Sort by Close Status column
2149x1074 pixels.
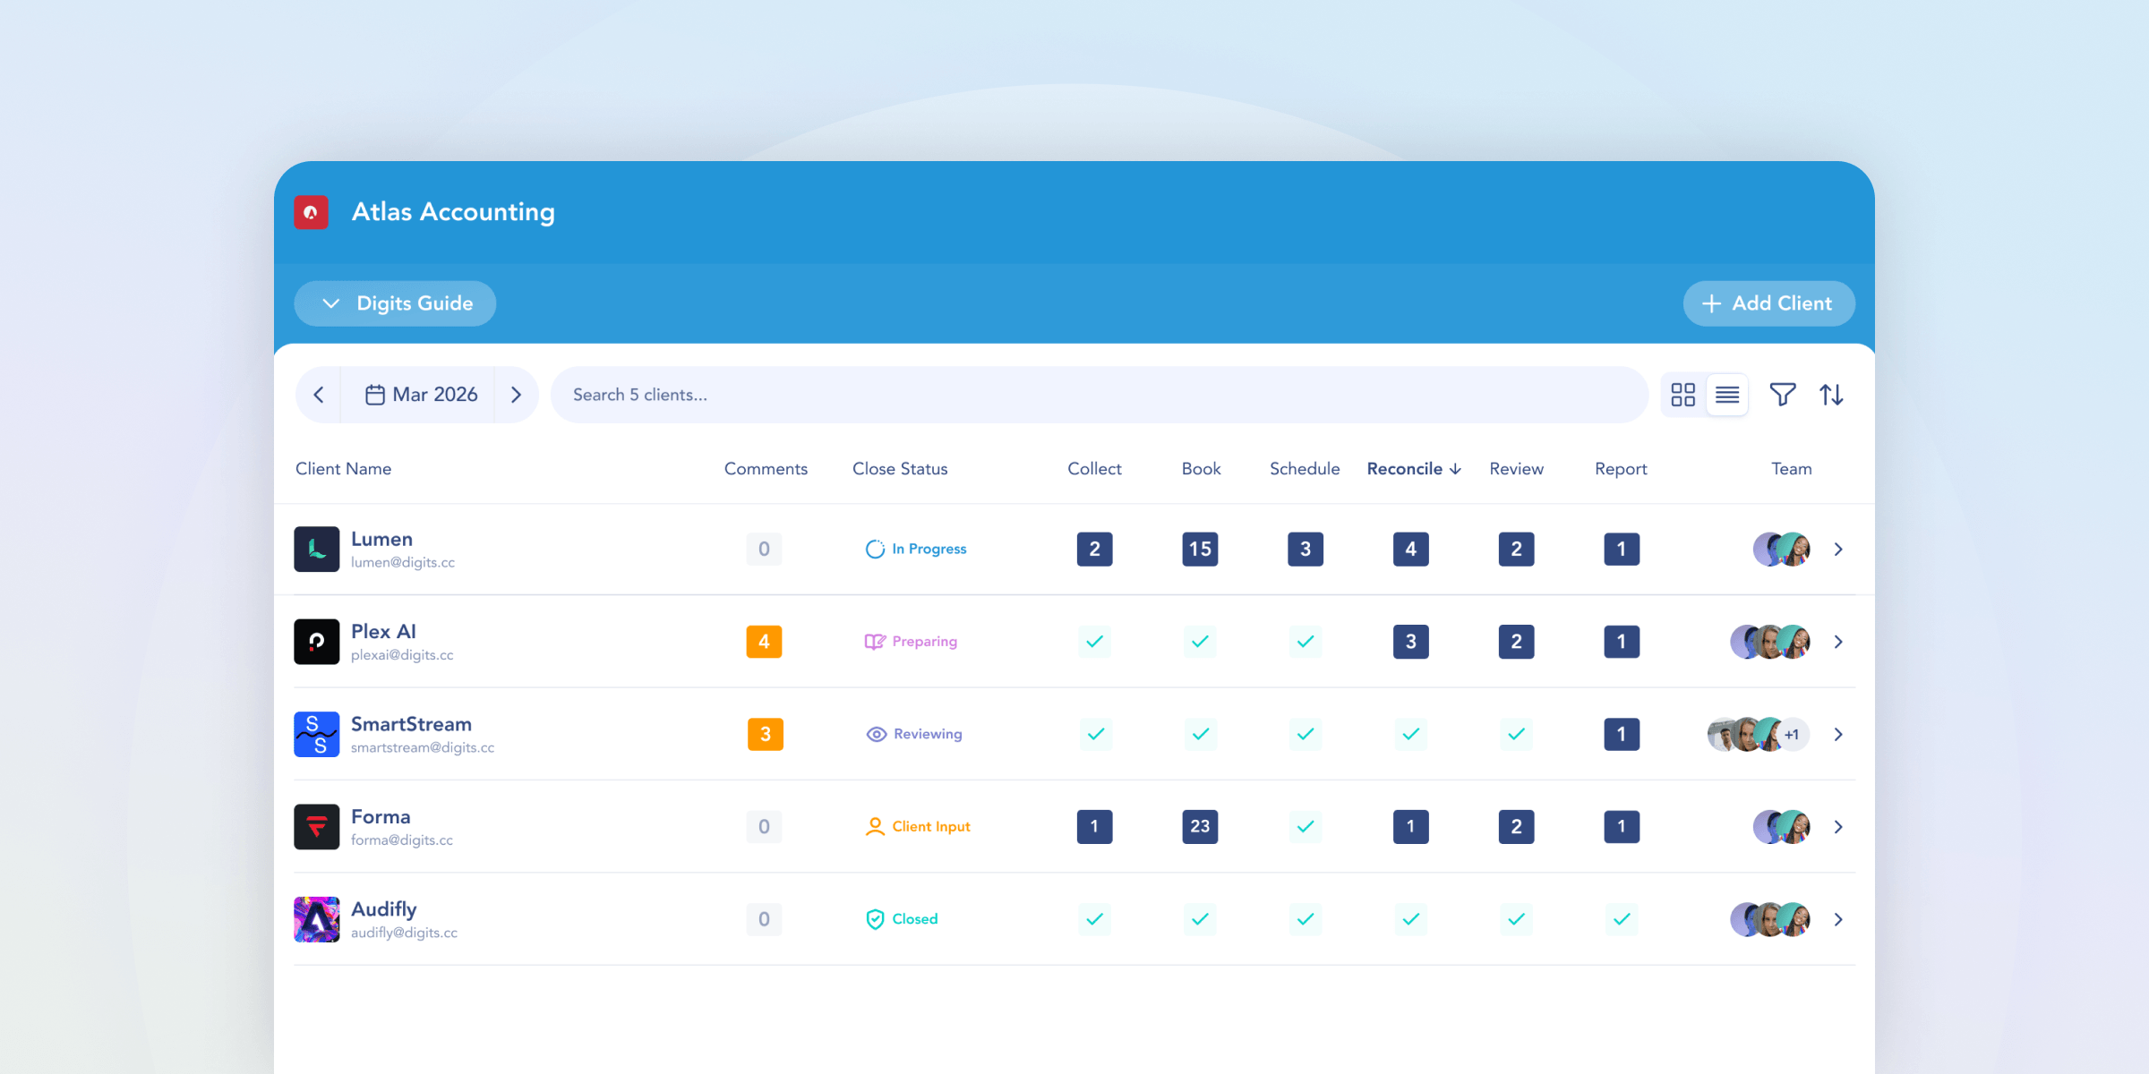point(900,468)
